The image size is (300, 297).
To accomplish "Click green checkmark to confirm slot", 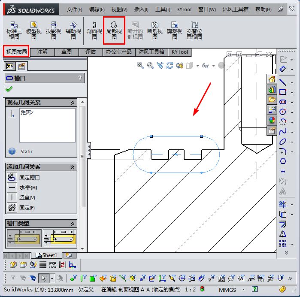I will coord(9,89).
